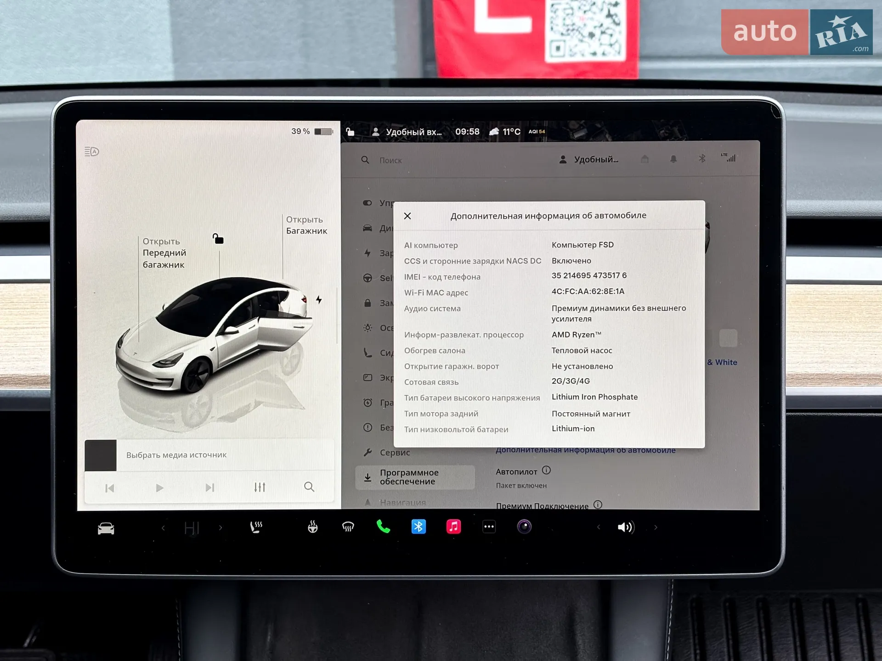Open the driver profile in status bar

pyautogui.click(x=407, y=132)
